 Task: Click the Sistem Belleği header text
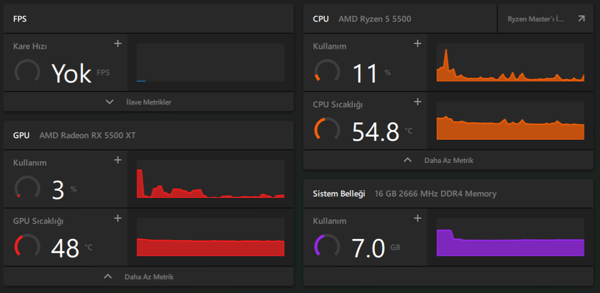[339, 193]
